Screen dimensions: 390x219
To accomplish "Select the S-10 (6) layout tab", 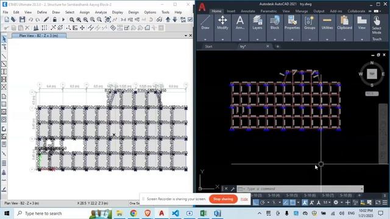I will pos(310,195).
